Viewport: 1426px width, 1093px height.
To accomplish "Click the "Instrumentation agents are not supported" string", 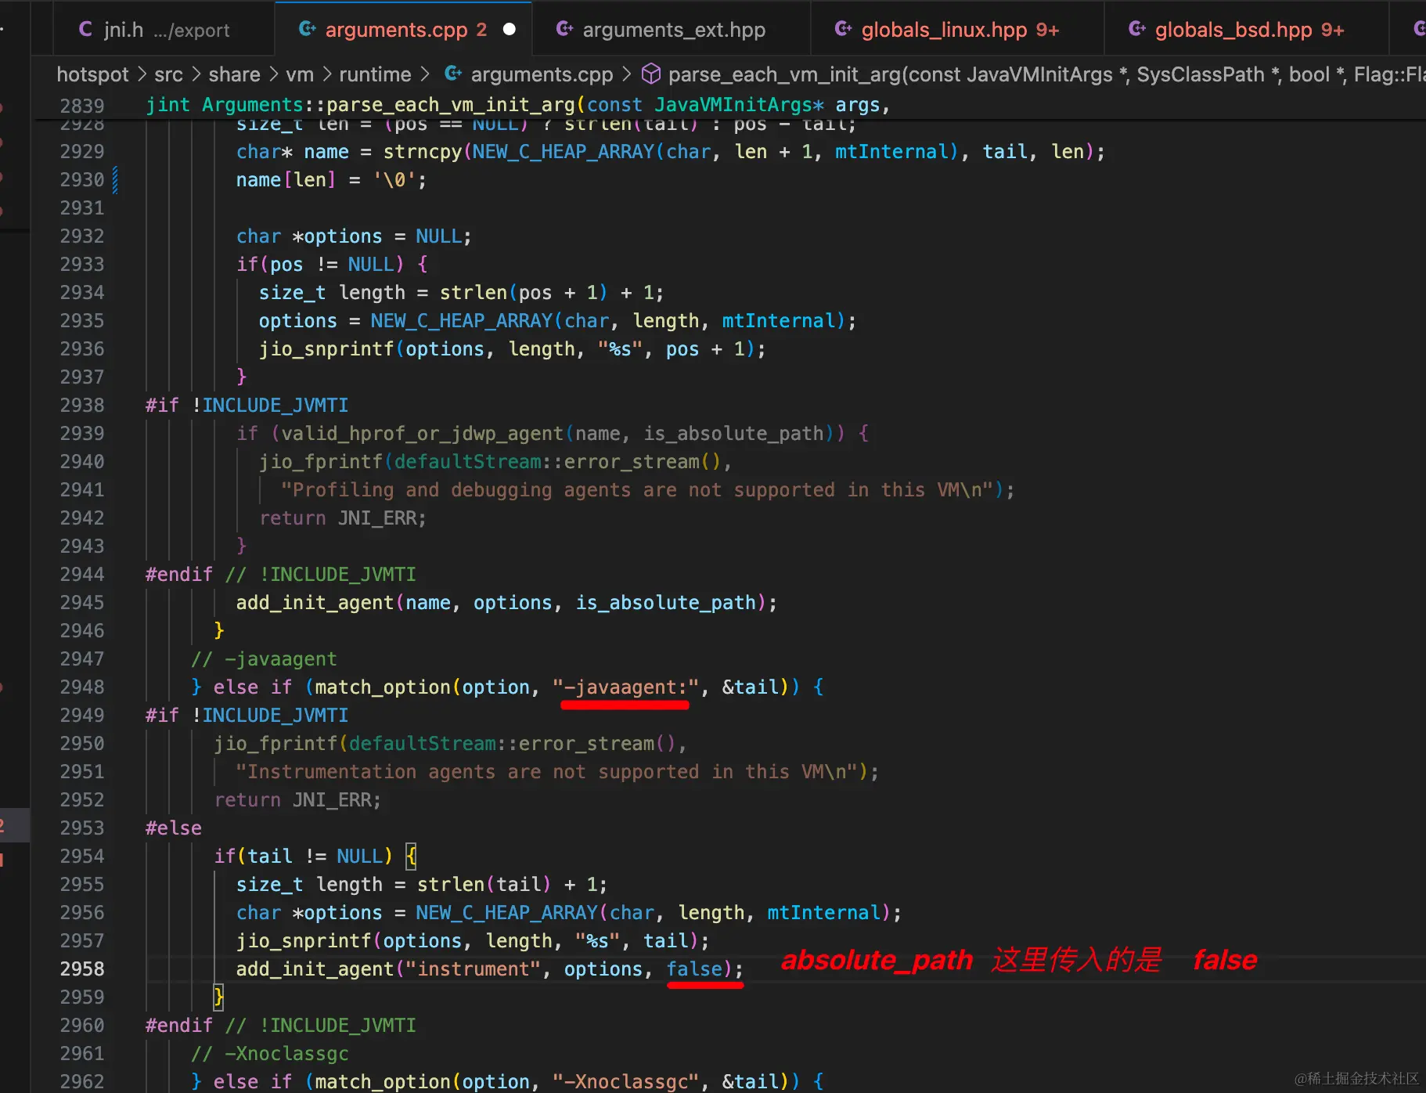I will pos(547,772).
